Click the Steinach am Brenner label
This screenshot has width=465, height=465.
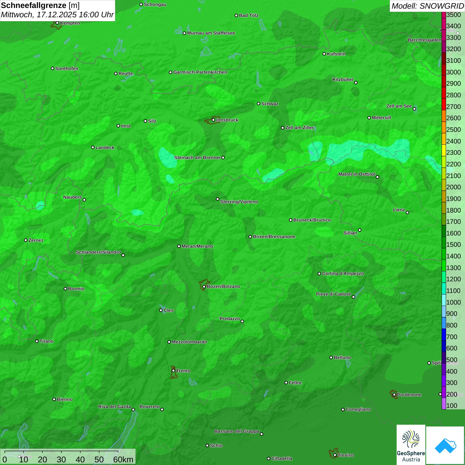click(197, 157)
